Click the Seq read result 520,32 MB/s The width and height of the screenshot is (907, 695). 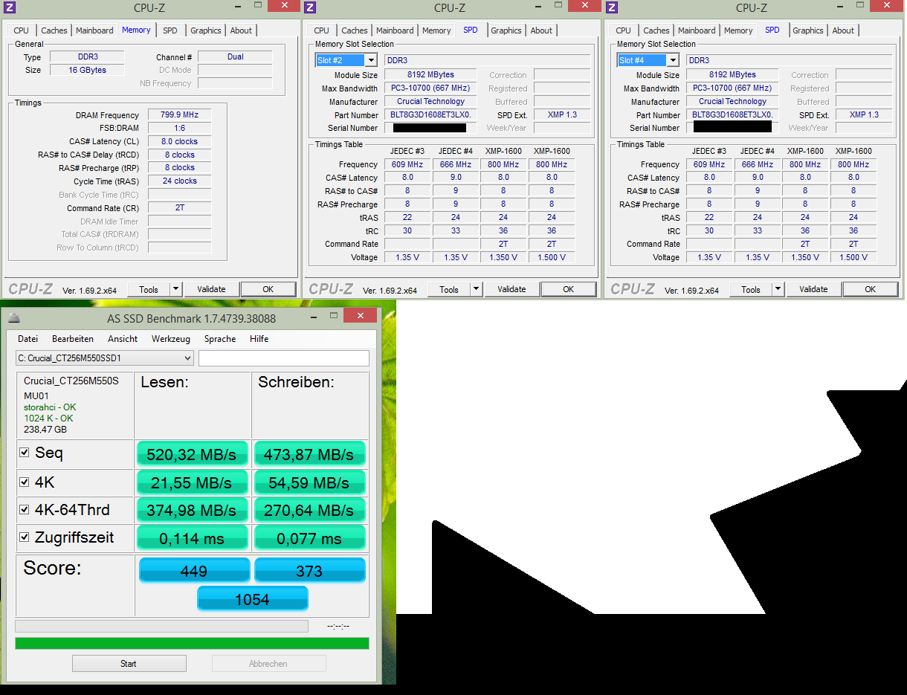[x=192, y=454]
